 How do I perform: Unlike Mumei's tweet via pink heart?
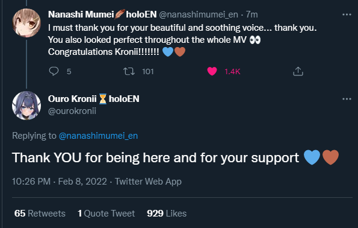point(212,71)
